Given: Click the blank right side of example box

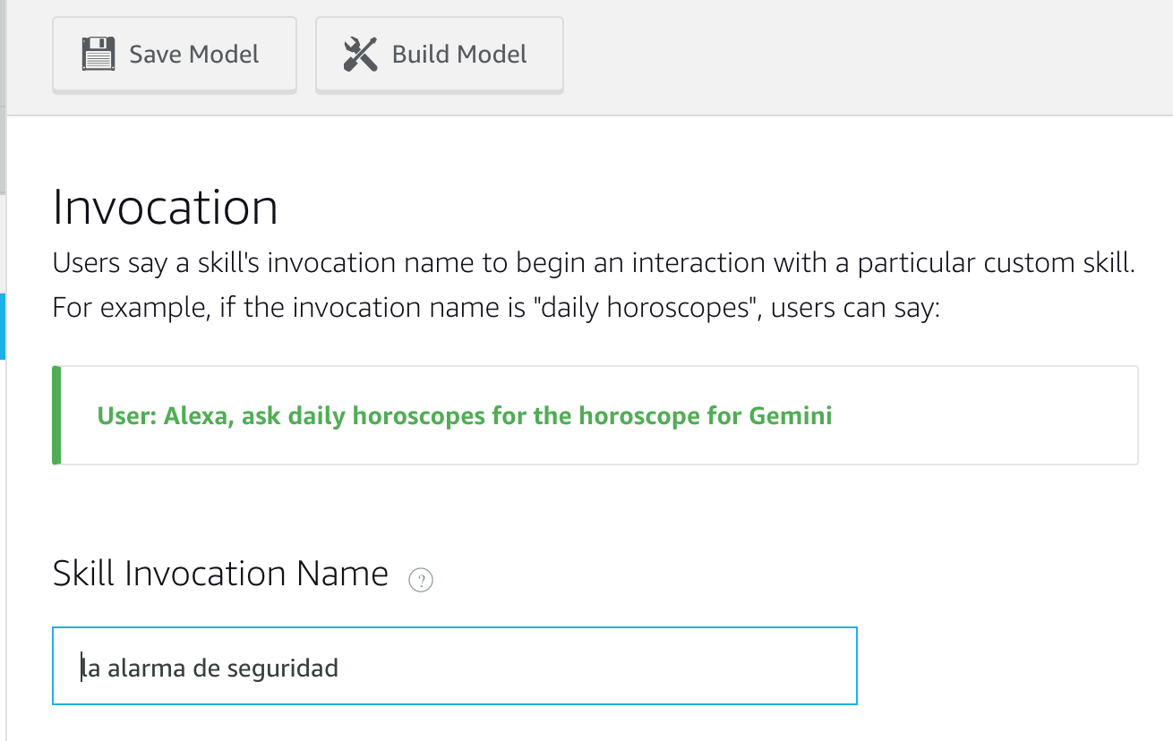Looking at the screenshot, I should pos(985,415).
